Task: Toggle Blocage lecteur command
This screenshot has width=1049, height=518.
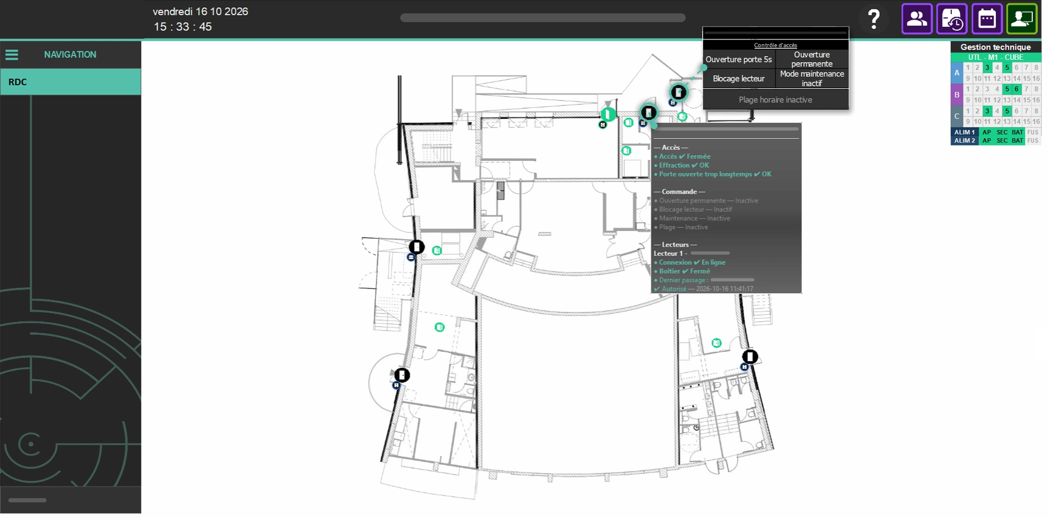Action: point(739,79)
